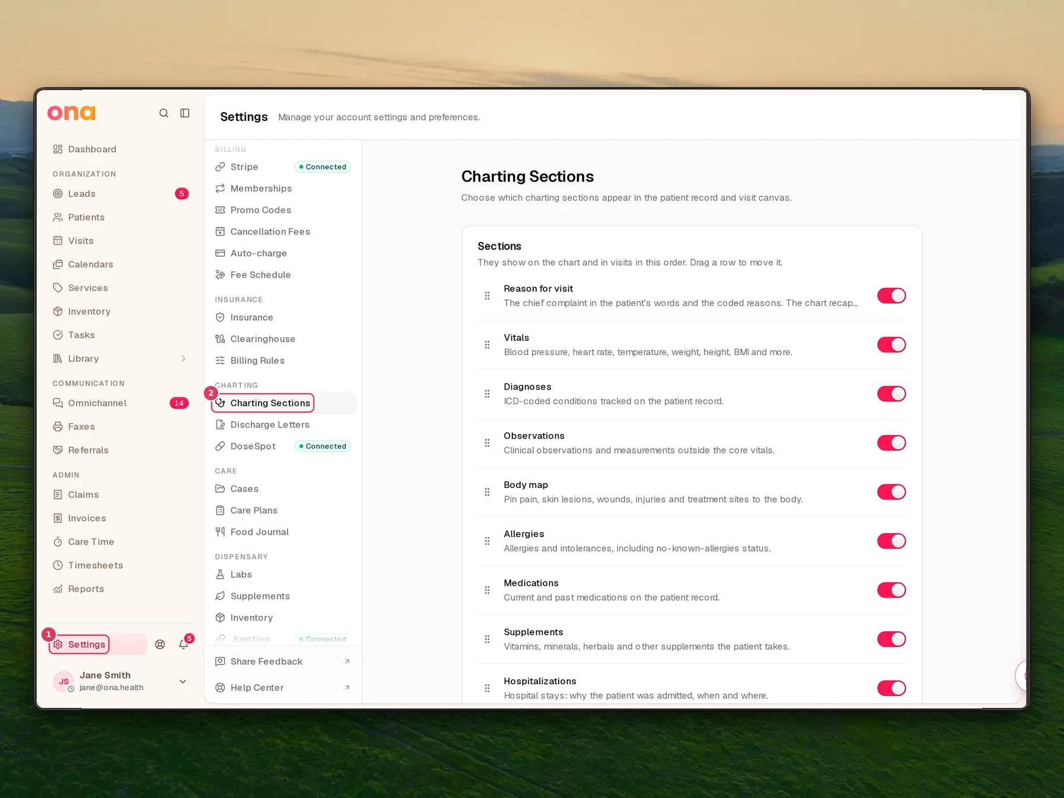Click the Leads target icon
Screen dimensions: 1064x798
tap(58, 194)
